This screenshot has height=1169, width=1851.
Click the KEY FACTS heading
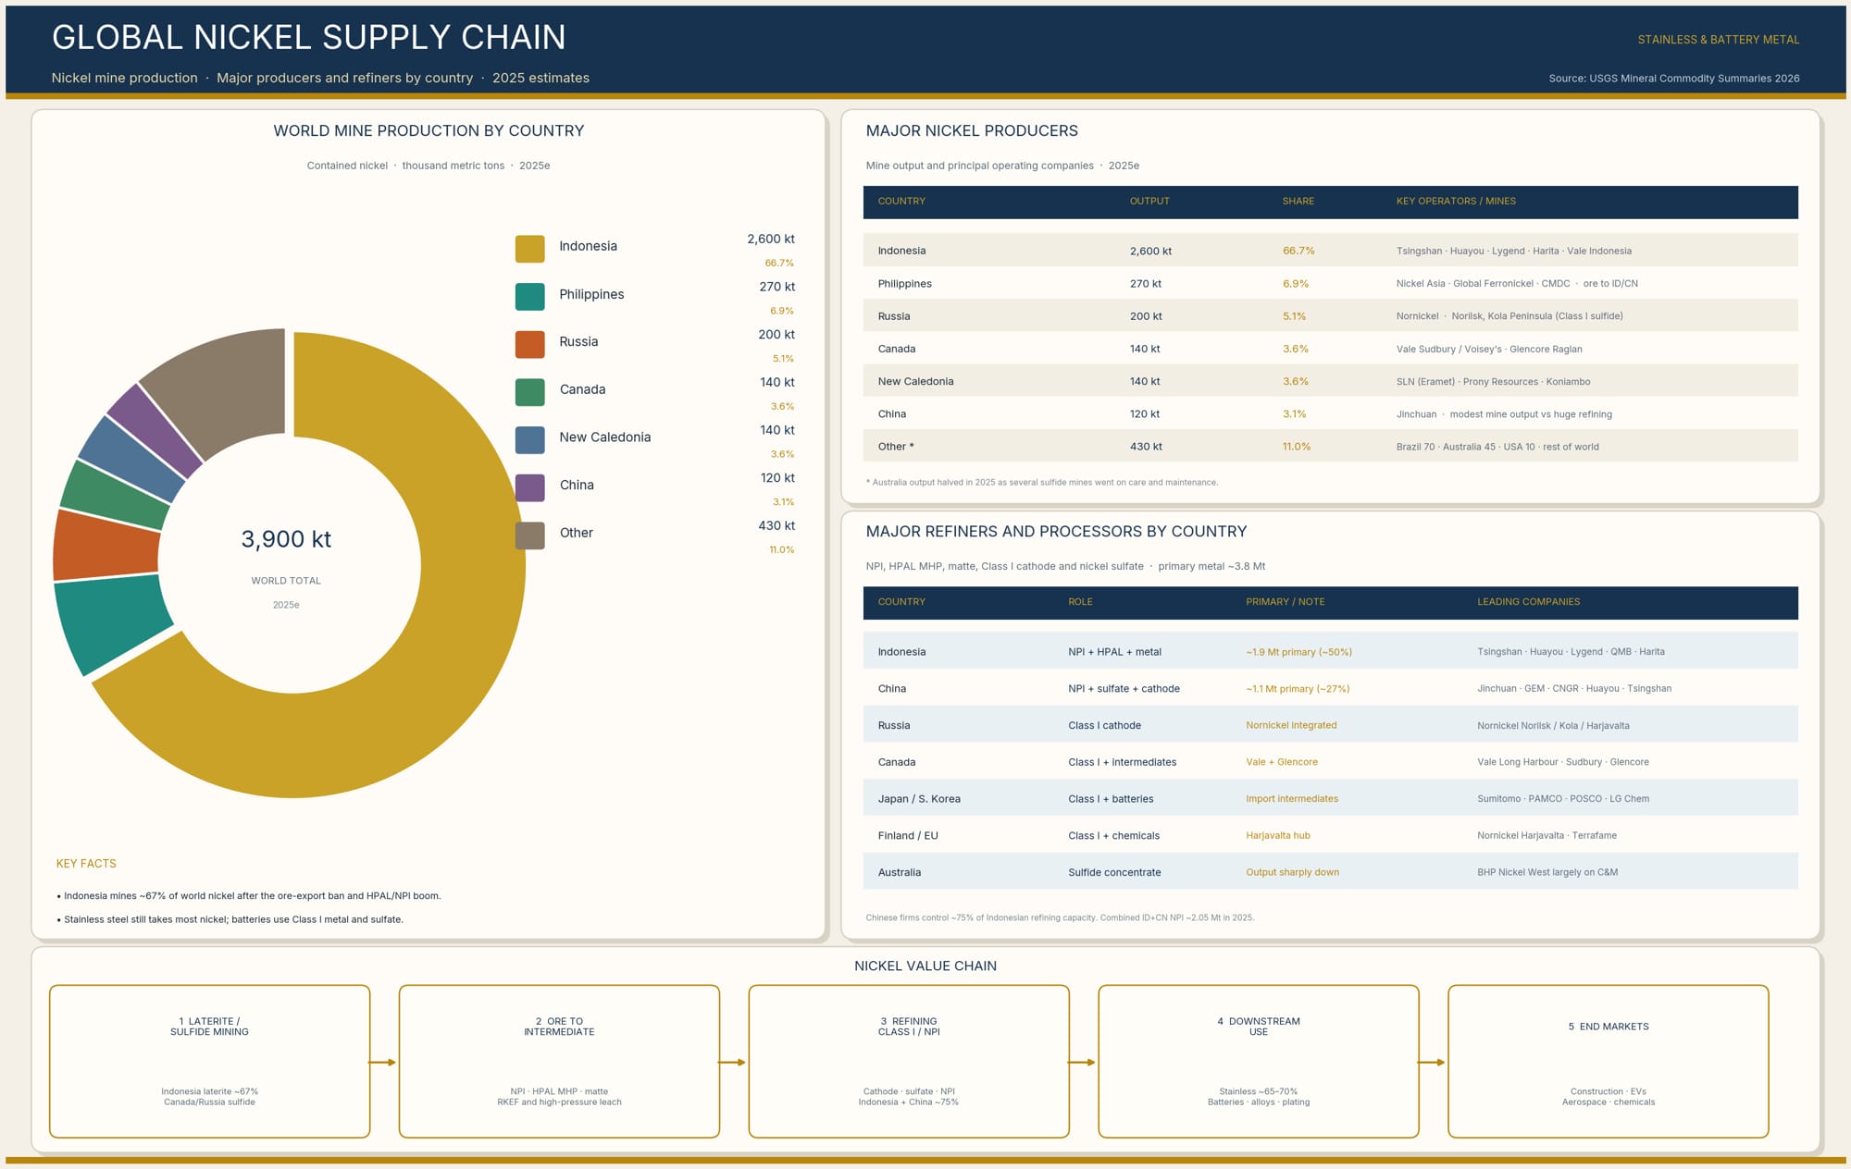(86, 864)
